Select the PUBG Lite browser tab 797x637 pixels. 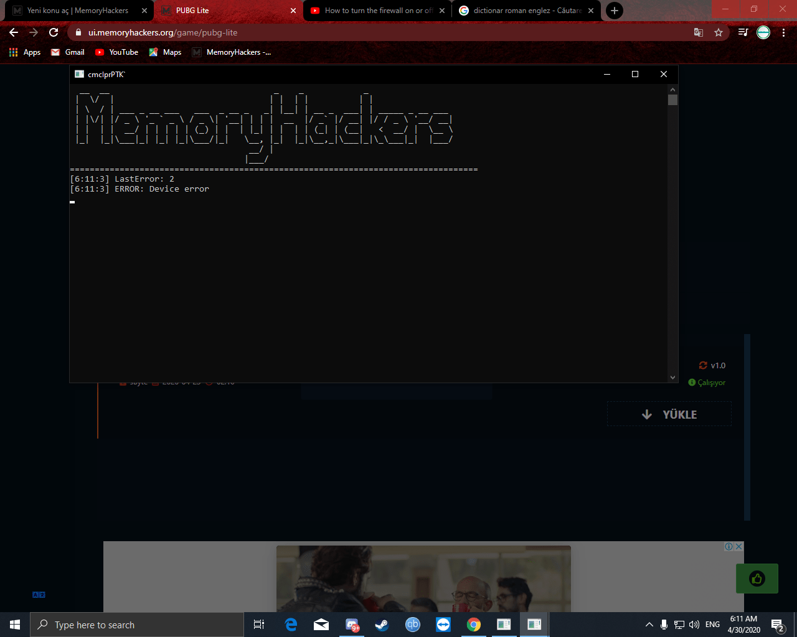(x=229, y=11)
